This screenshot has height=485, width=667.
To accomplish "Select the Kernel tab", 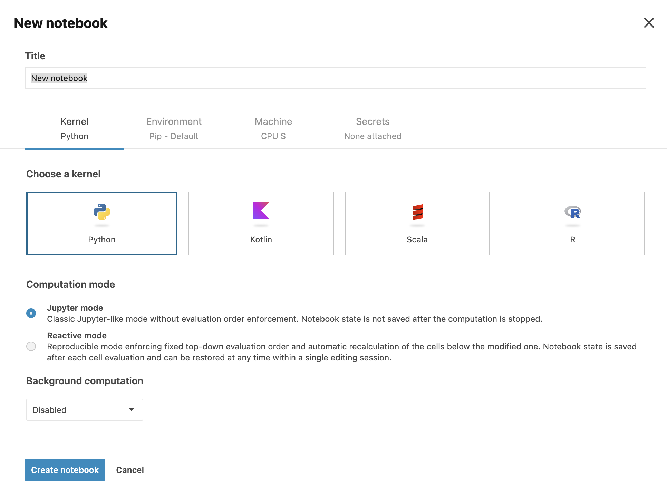I will [x=75, y=129].
